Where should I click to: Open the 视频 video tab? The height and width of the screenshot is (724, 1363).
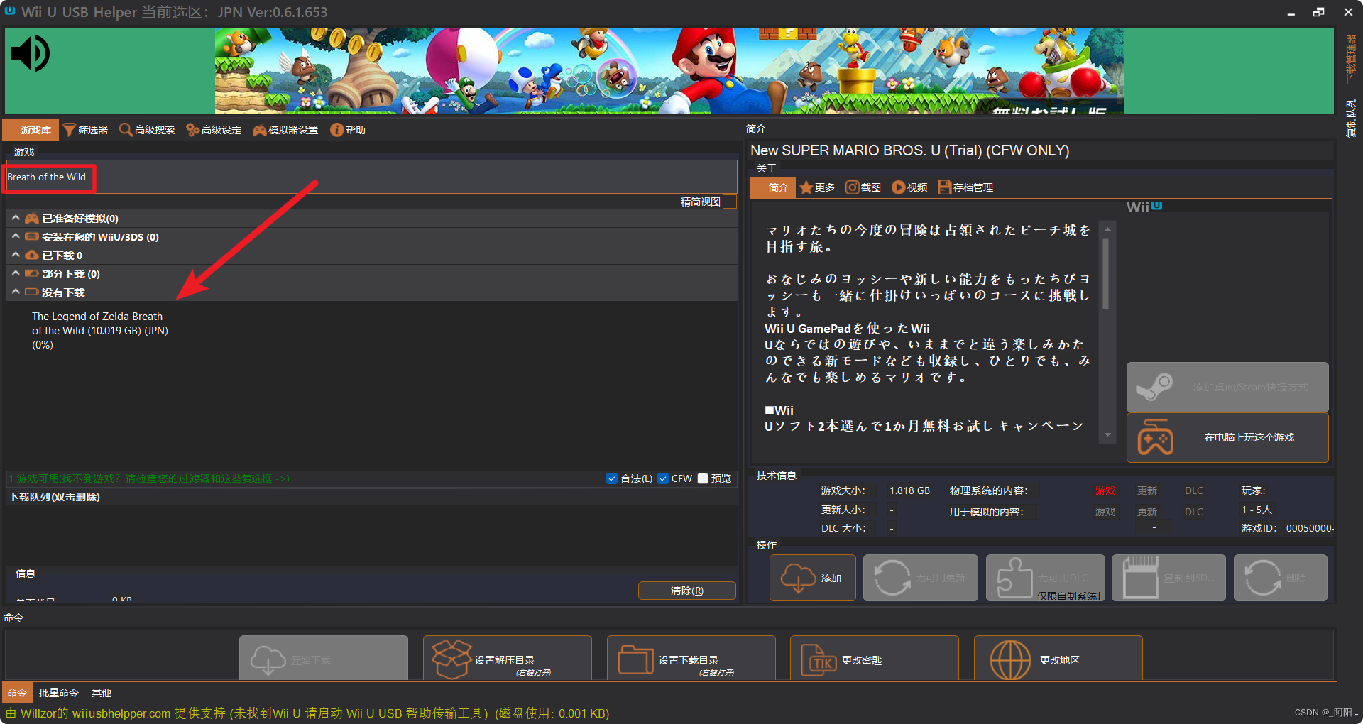tap(909, 187)
